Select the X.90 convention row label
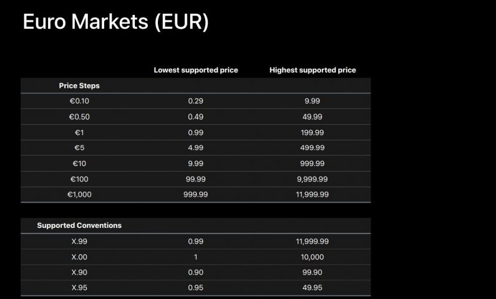Screen dimensions: 496x299 pyautogui.click(x=79, y=272)
